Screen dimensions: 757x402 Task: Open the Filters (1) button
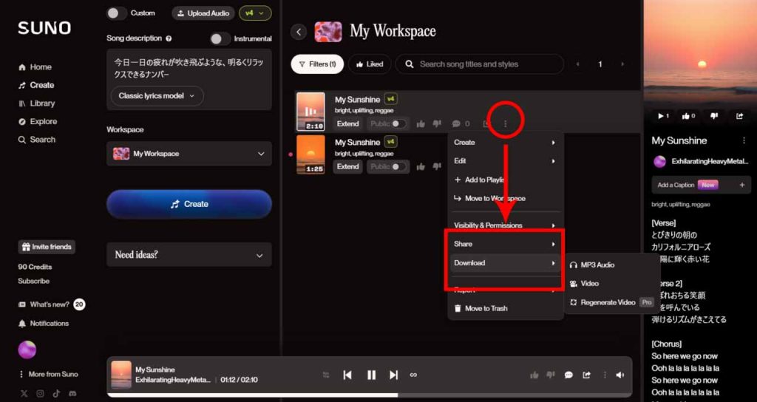(317, 64)
